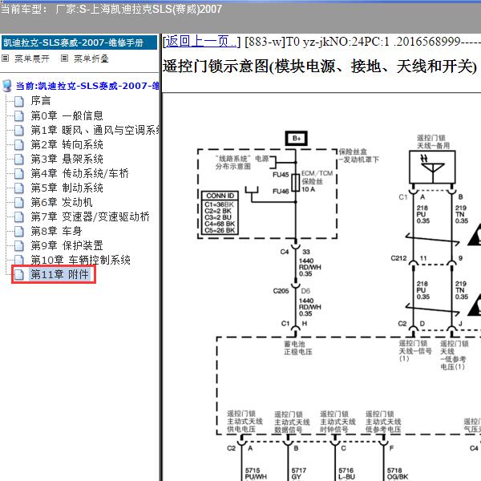The height and width of the screenshot is (481, 481).
Task: Open 第6章 发动机
Action: tap(62, 202)
